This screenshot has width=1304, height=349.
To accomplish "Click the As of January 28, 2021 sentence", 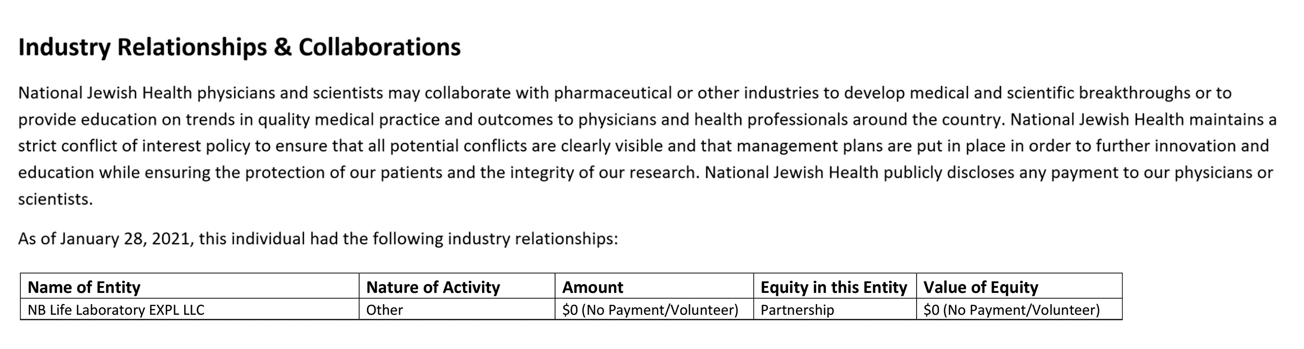I will pos(318,238).
